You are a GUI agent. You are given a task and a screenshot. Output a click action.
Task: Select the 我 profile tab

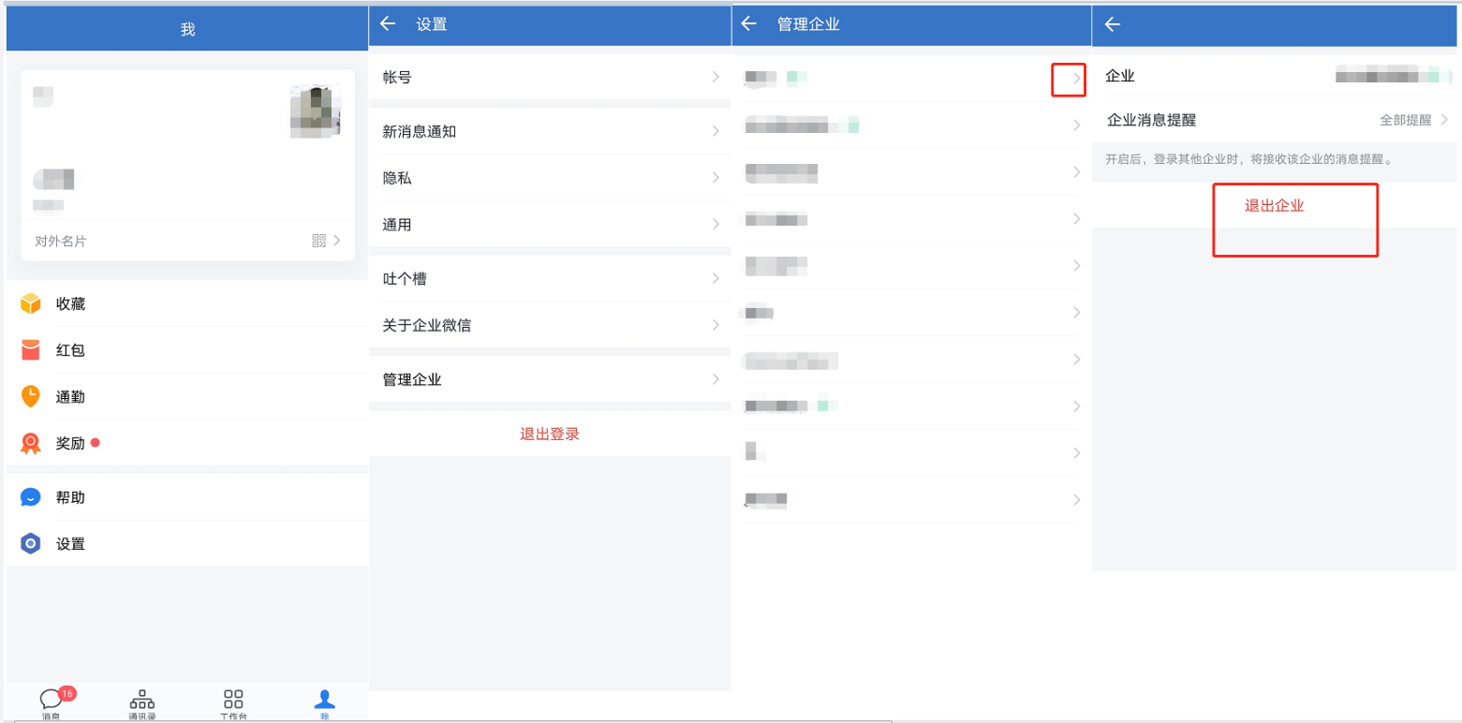click(x=323, y=702)
